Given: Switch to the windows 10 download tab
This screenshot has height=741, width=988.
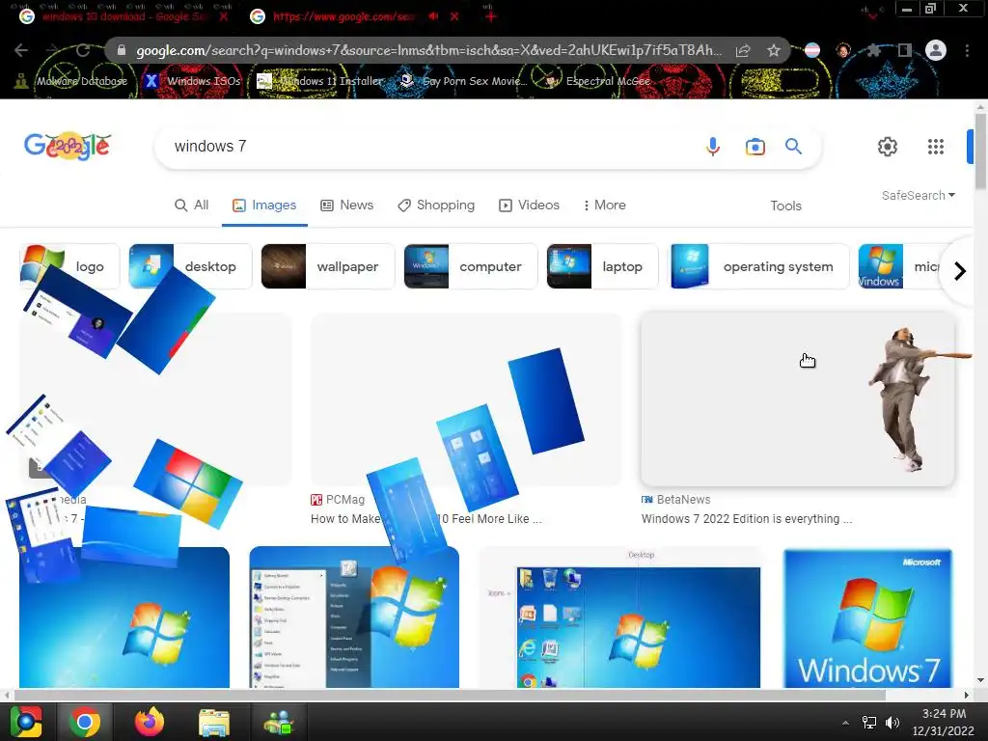Looking at the screenshot, I should (123, 16).
